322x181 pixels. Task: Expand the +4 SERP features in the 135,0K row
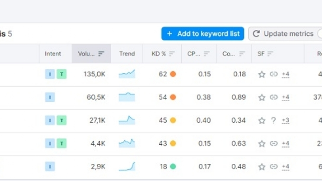tap(285, 74)
